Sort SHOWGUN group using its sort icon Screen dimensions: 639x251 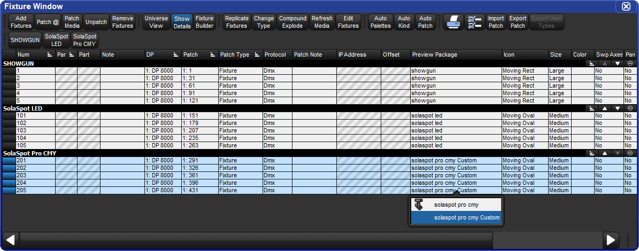[x=592, y=64]
